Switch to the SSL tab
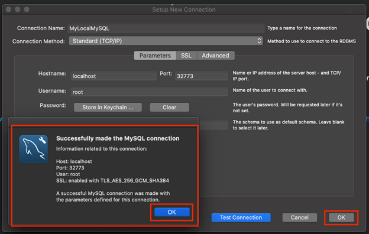 coord(186,56)
